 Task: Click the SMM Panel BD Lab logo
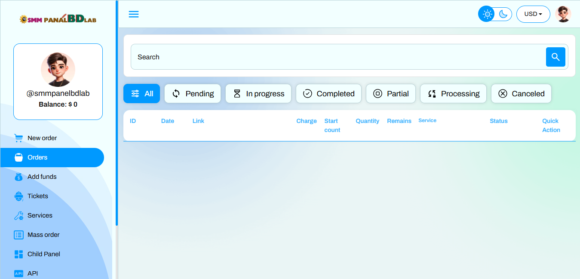58,19
